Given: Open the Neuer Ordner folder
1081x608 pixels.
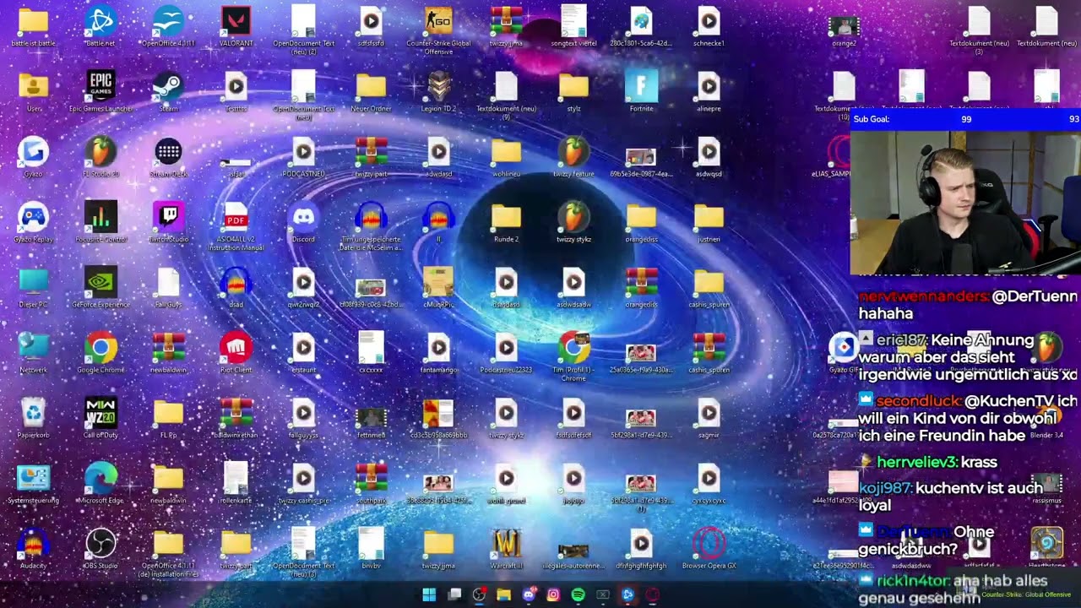Looking at the screenshot, I should tap(371, 91).
